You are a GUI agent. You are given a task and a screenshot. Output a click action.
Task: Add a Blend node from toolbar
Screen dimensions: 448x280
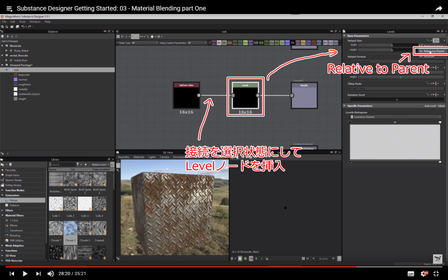pos(219,43)
